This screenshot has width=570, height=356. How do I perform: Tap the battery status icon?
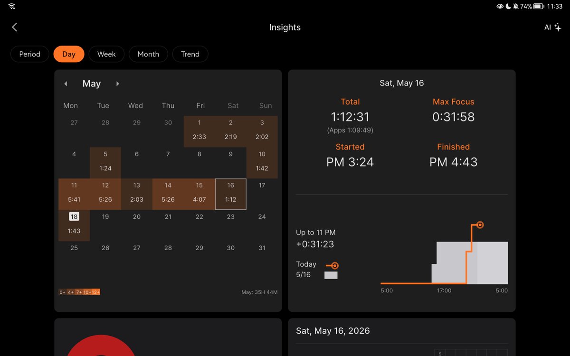tap(539, 6)
